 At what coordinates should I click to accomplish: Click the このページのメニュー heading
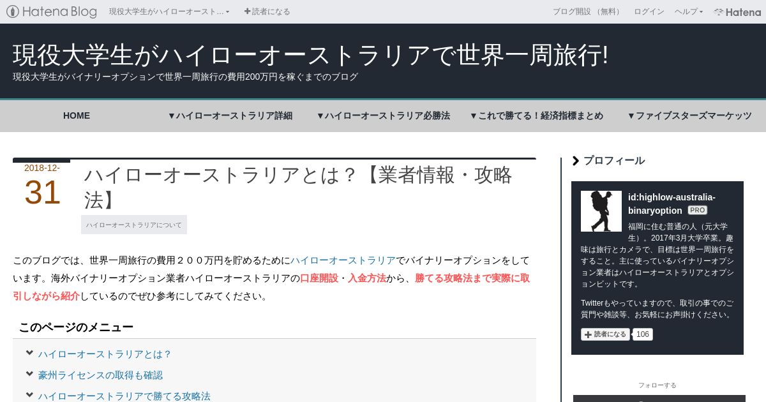pos(76,327)
